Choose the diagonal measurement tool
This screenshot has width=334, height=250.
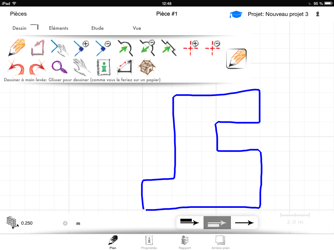click(x=125, y=67)
